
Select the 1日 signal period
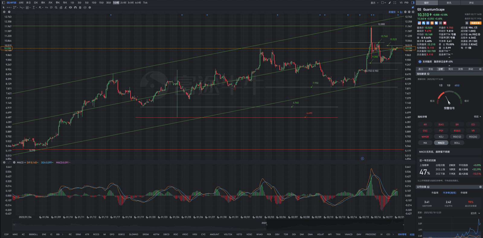click(441, 85)
